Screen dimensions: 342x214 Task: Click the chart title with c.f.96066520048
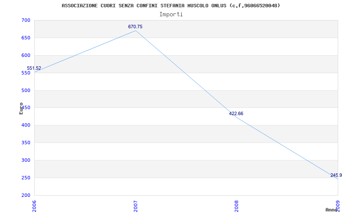(x=171, y=6)
